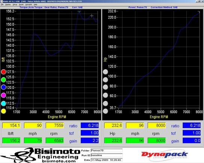This screenshot has width=204, height=163.
Task: Click the Correction Method: SAE label
Action: point(164,7)
